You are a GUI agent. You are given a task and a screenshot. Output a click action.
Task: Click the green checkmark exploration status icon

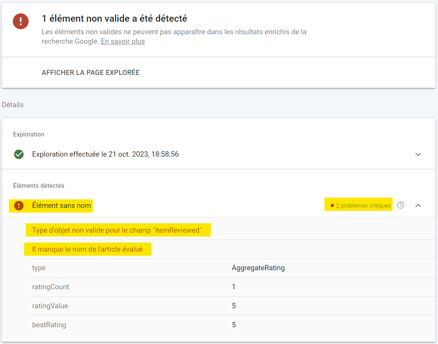(19, 154)
